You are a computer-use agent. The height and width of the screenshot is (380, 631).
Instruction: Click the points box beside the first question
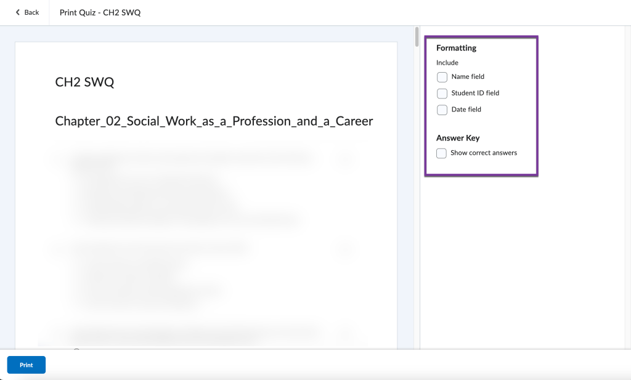[346, 158]
